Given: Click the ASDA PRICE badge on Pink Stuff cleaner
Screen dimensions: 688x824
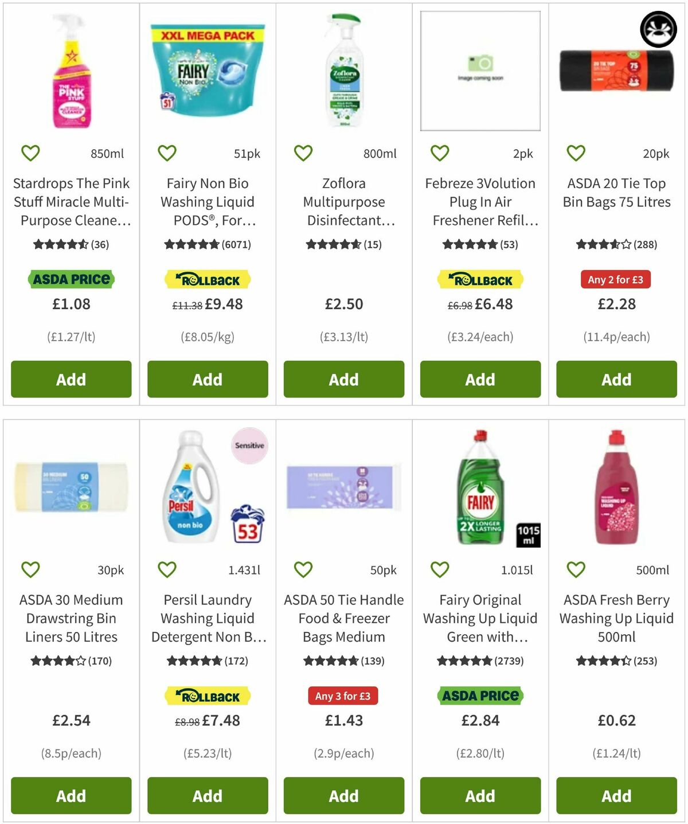Looking at the screenshot, I should pos(71,280).
